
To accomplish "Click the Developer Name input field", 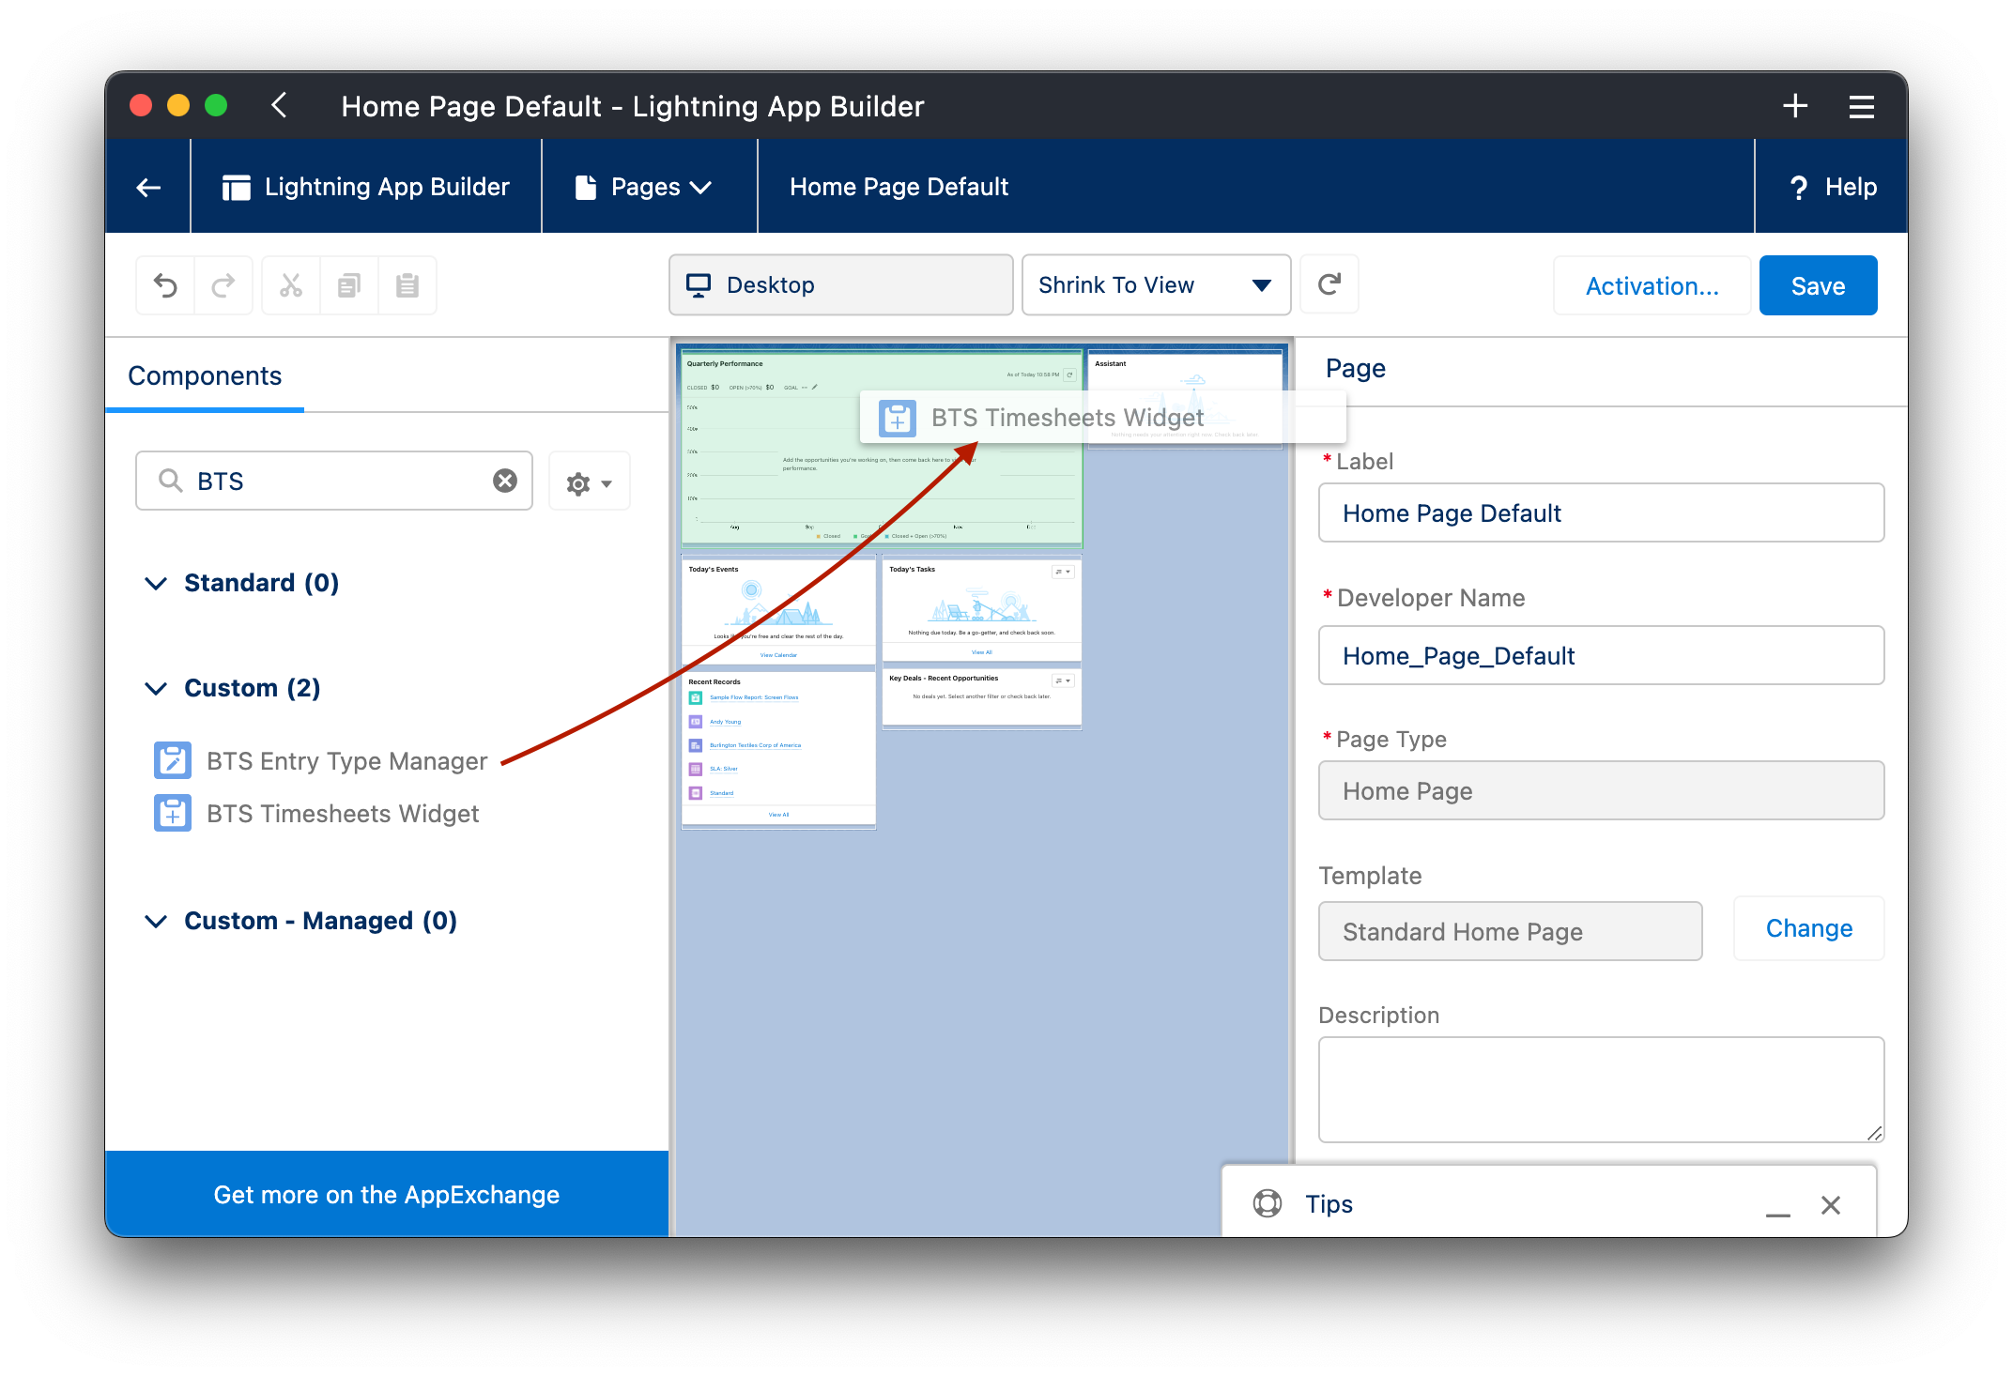I will (x=1601, y=655).
